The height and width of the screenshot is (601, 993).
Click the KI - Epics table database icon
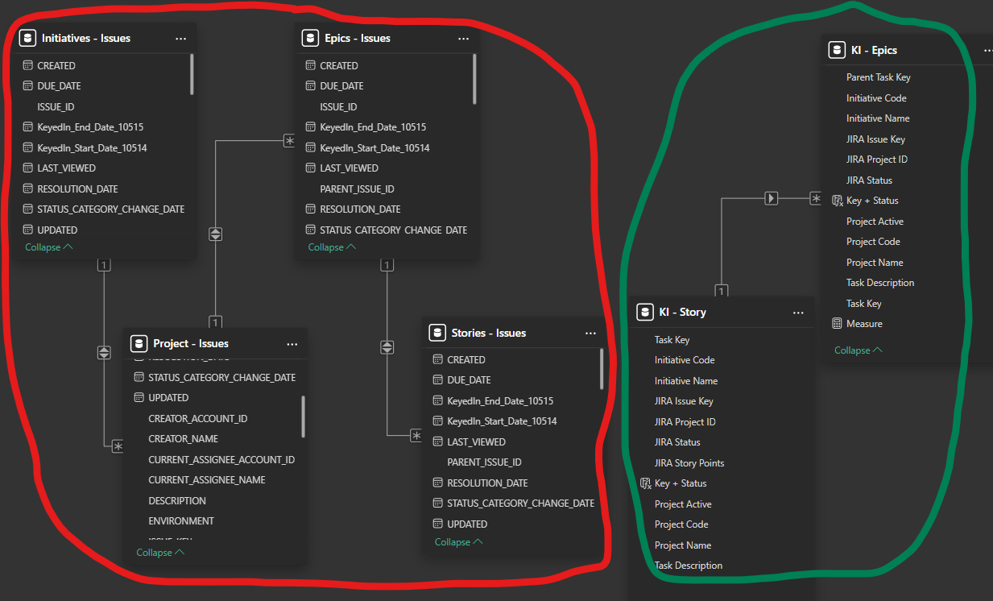(837, 50)
